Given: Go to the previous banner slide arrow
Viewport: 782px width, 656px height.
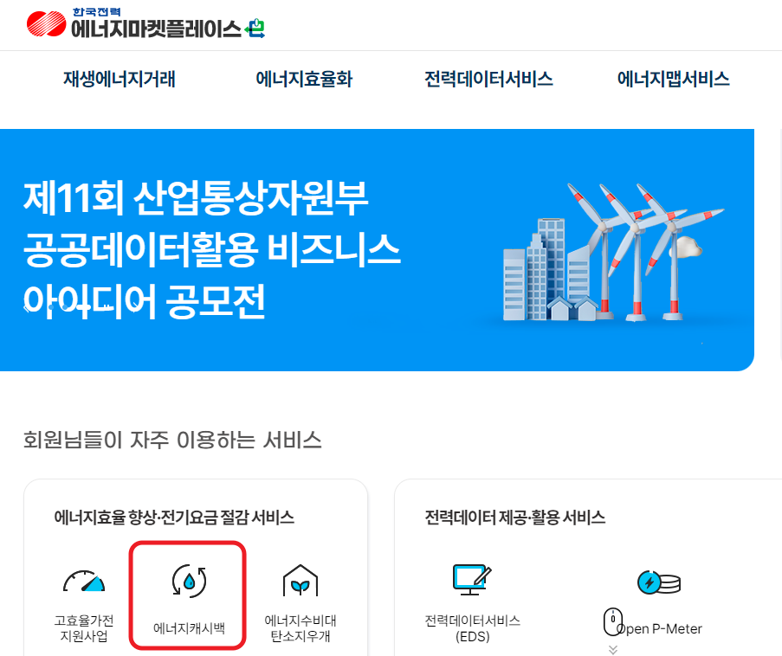Looking at the screenshot, I should point(28,307).
